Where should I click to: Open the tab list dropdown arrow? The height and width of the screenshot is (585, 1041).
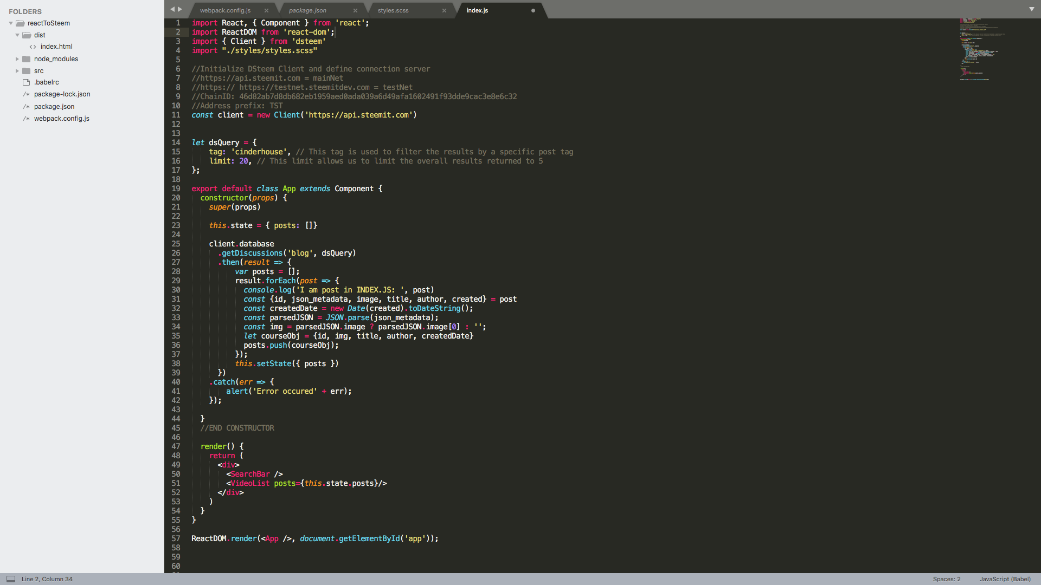(1031, 9)
